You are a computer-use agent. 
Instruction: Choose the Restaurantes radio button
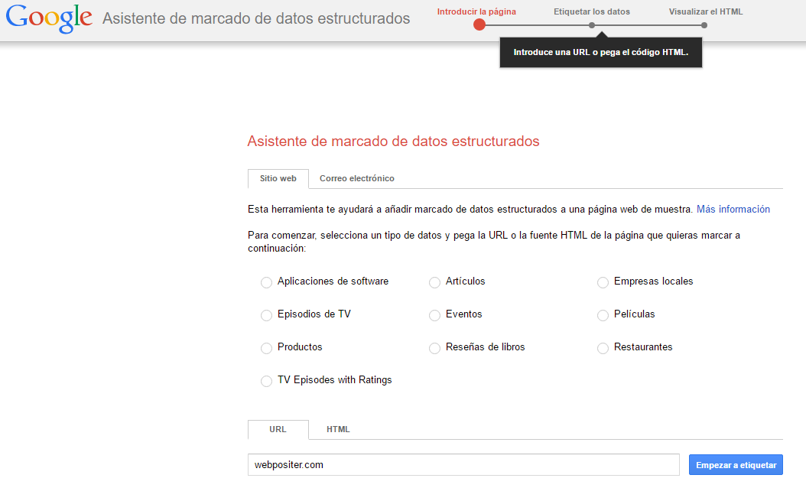[x=603, y=348]
